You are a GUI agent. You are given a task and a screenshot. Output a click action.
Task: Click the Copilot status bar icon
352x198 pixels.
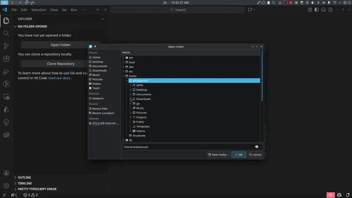[x=339, y=195]
